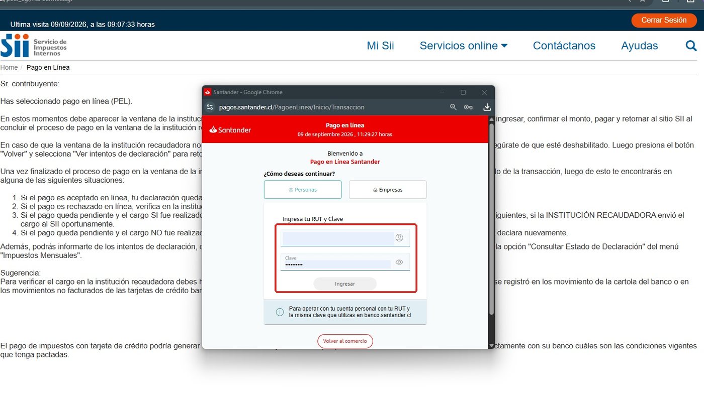This screenshot has height=407, width=704.
Task: Open the Mi Sii menu
Action: tap(381, 46)
